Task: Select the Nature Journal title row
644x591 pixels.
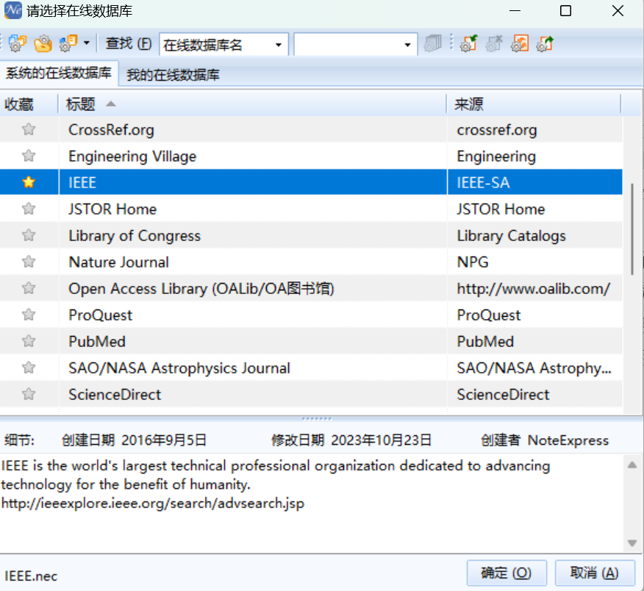Action: pyautogui.click(x=253, y=262)
